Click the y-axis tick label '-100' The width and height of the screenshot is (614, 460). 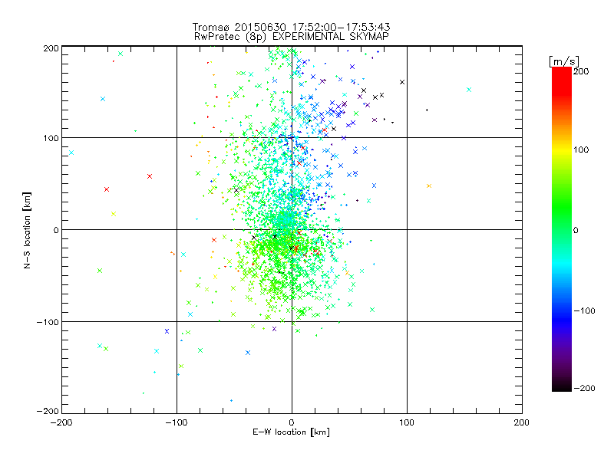pos(48,322)
